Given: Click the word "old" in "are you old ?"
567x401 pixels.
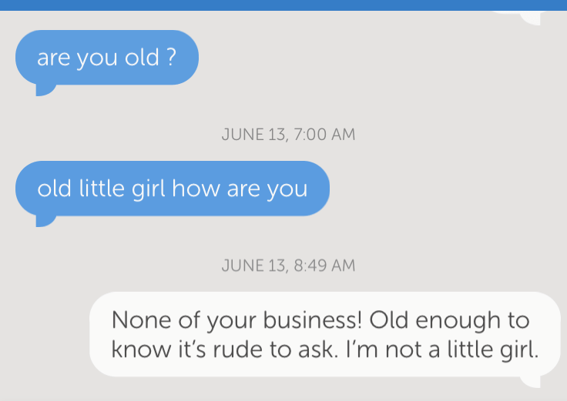Looking at the screenshot, I should click(x=142, y=58).
